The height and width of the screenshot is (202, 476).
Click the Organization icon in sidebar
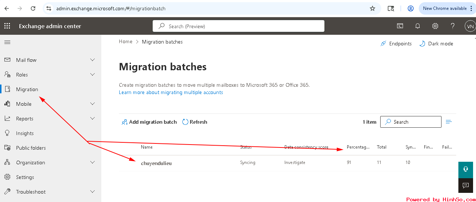coord(7,162)
